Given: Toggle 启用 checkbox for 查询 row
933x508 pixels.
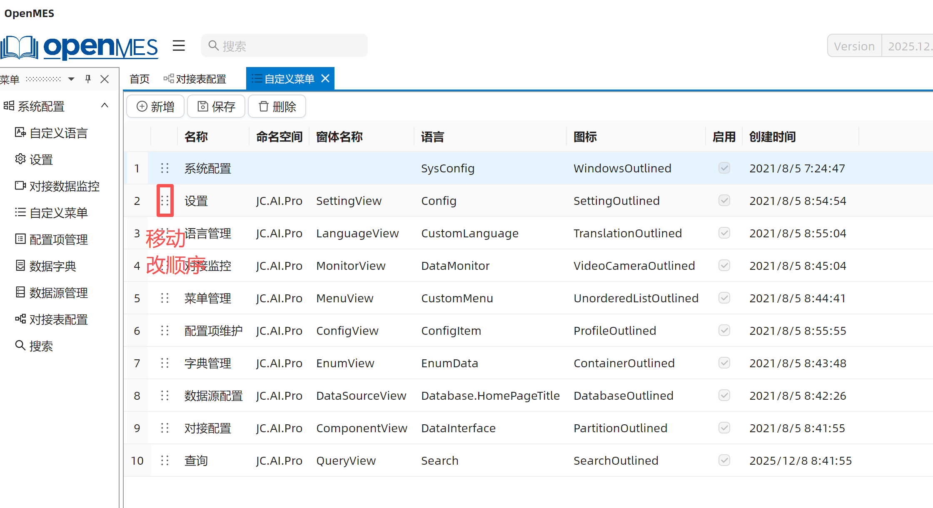Looking at the screenshot, I should pos(724,461).
